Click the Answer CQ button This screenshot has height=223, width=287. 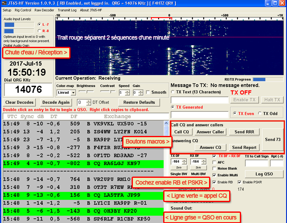(210, 147)
